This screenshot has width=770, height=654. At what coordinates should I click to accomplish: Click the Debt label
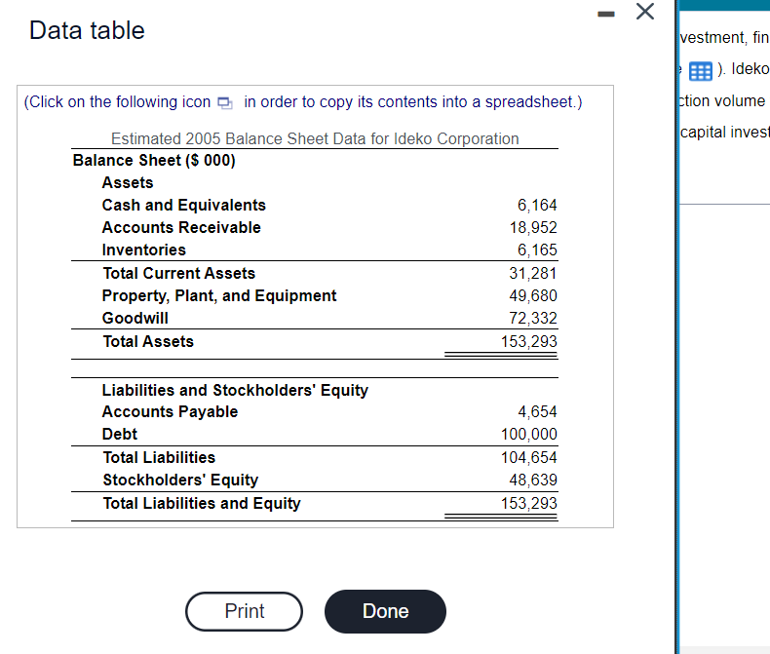pos(119,435)
